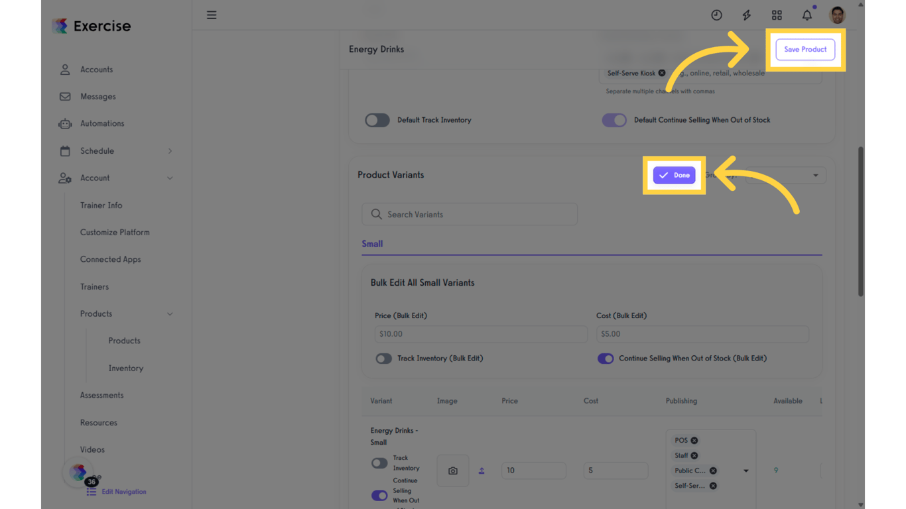
Task: Enable Track Inventory (Bulk Edit)
Action: 383,358
